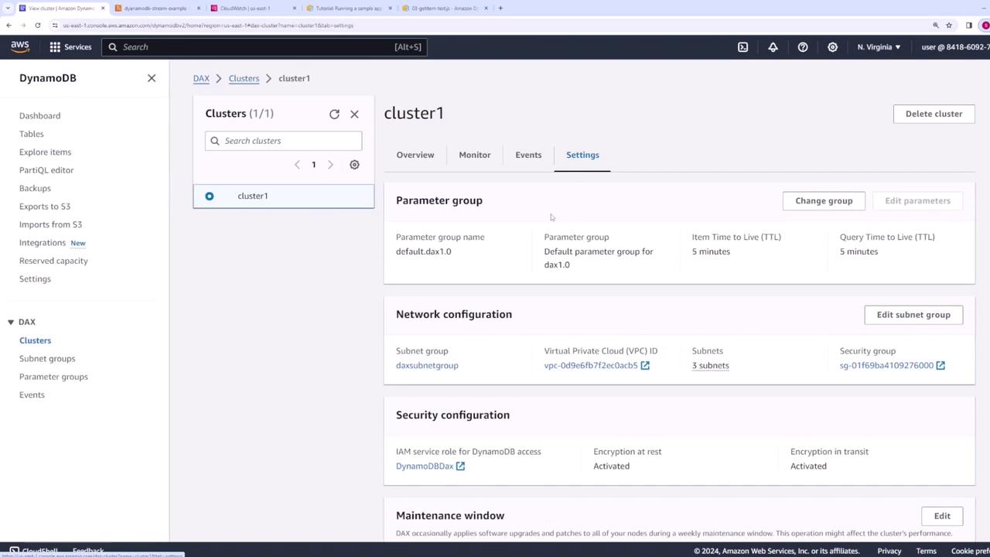Open the N. Virginia region dropdown

879,47
